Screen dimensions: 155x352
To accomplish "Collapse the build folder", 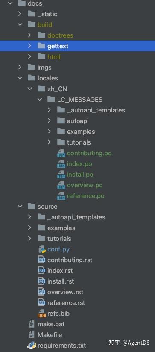I will [x=20, y=24].
